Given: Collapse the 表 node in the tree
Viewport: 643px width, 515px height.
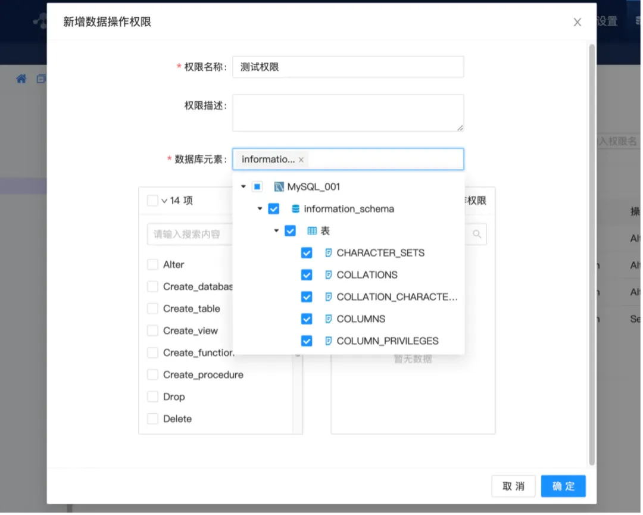Looking at the screenshot, I should pos(275,230).
